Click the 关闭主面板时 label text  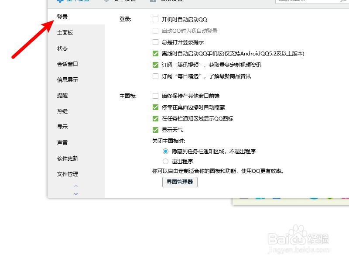[x=168, y=141]
